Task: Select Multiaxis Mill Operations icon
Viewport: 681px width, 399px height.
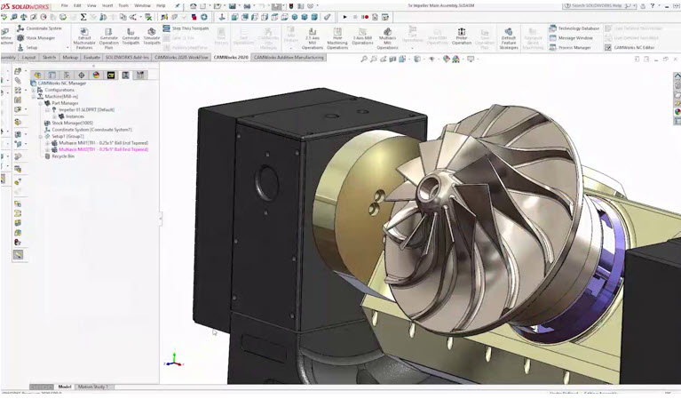Action: pyautogui.click(x=387, y=38)
